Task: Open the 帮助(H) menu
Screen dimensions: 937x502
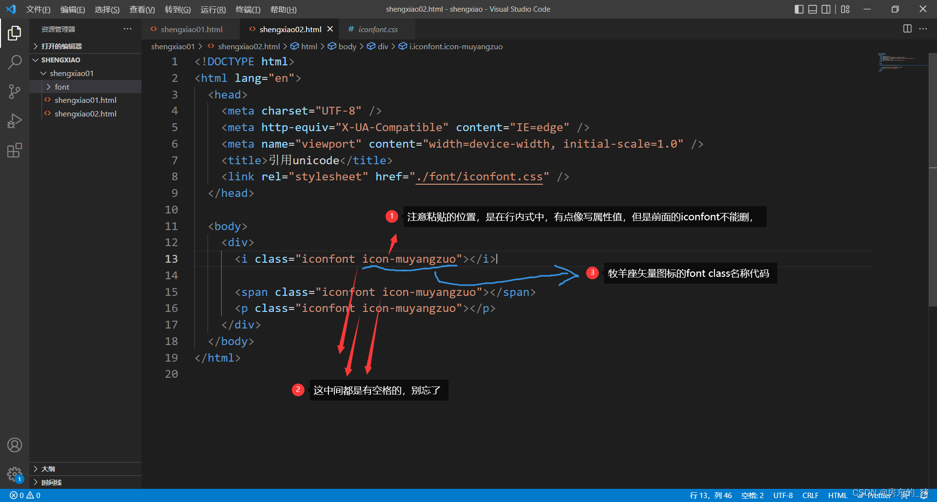Action: (x=284, y=9)
